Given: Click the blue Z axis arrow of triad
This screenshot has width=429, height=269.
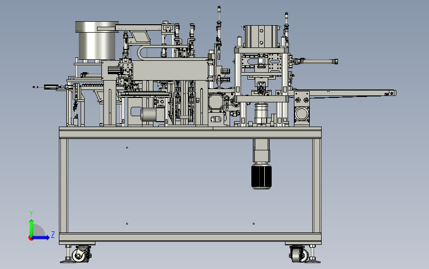Looking at the screenshot, I should click(41, 237).
